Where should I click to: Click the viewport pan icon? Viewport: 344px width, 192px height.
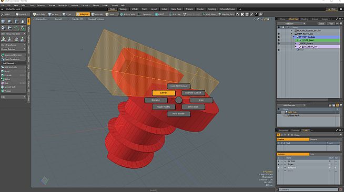(255, 19)
